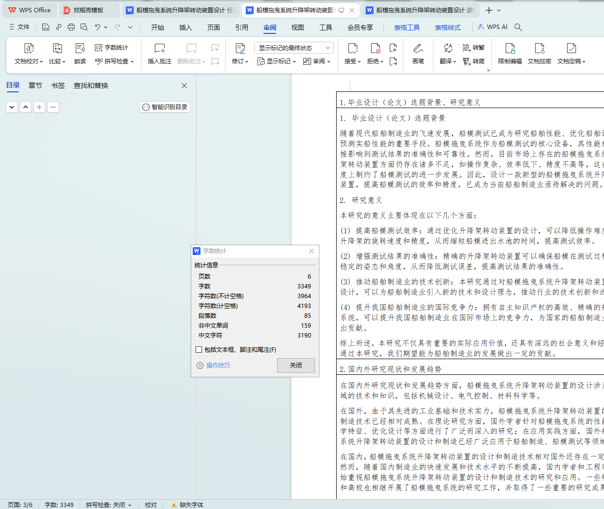Open WPS Office home tab

tap(29, 10)
